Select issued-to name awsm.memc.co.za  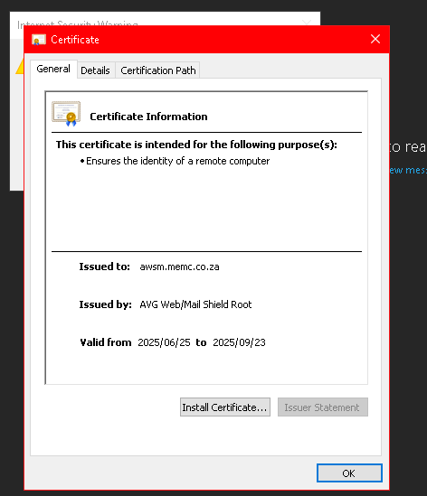179,267
